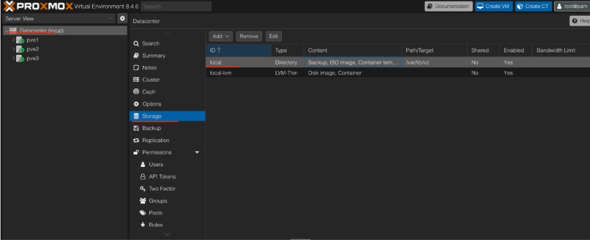590x240 pixels.
Task: Open the Add storage dropdown
Action: pyautogui.click(x=221, y=36)
